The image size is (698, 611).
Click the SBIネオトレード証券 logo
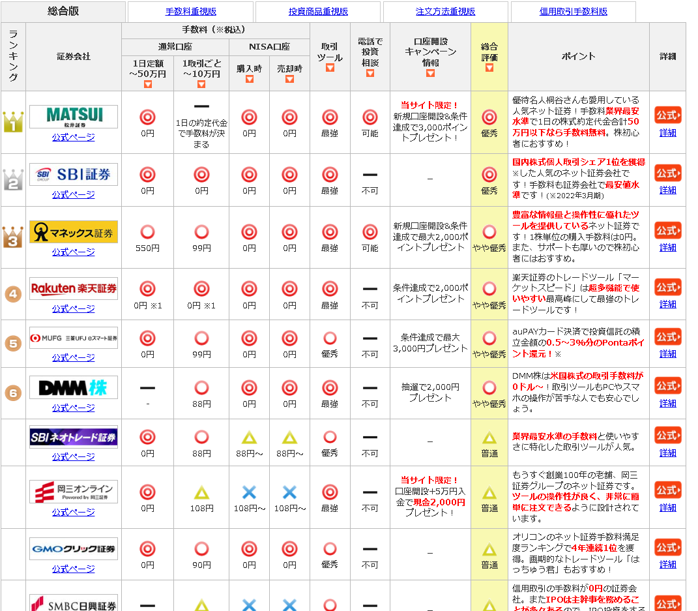[x=74, y=437]
